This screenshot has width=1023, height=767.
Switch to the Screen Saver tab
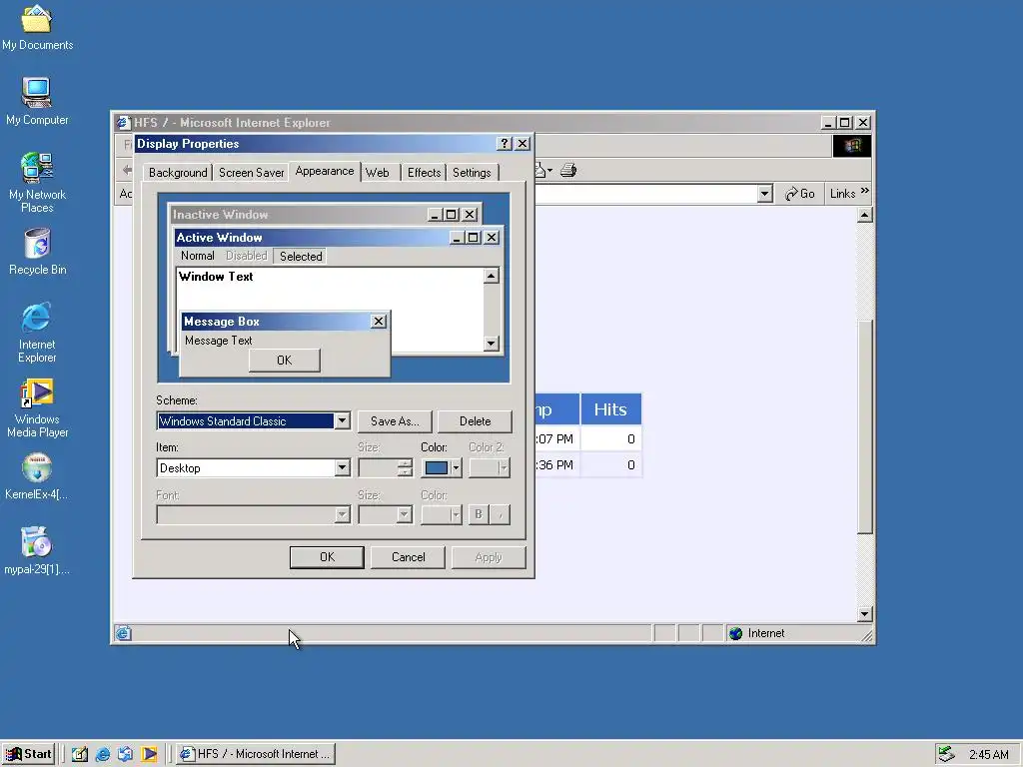point(251,172)
